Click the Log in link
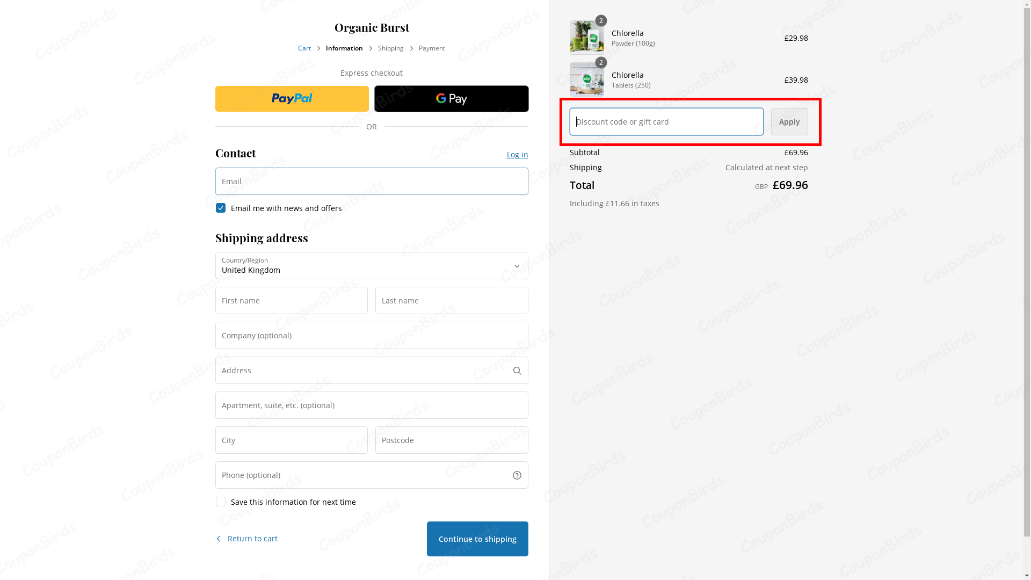Screen dimensions: 1031x580 click(x=517, y=155)
